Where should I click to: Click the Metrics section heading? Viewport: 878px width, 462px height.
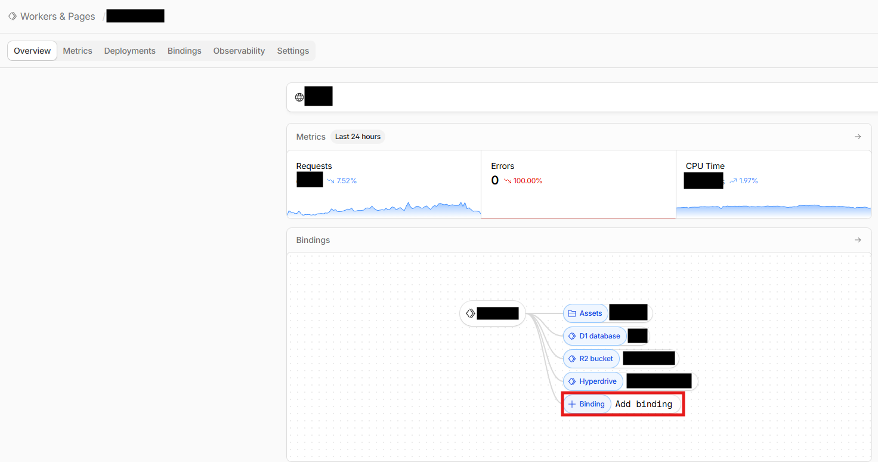click(x=311, y=137)
